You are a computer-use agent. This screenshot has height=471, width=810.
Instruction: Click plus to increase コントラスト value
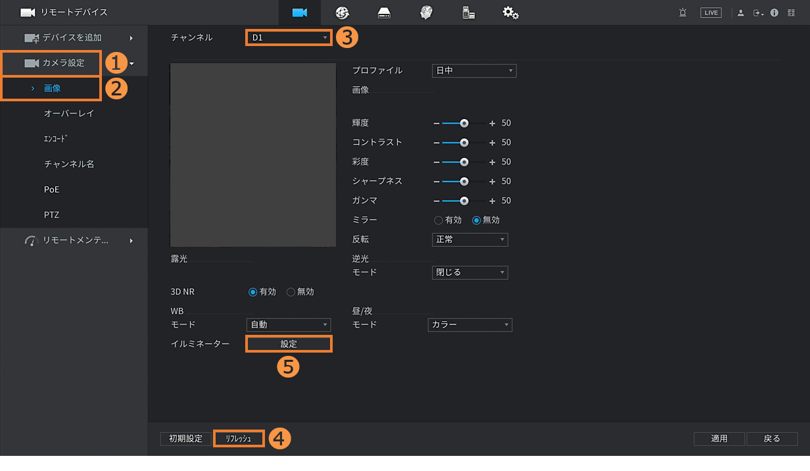pyautogui.click(x=492, y=143)
